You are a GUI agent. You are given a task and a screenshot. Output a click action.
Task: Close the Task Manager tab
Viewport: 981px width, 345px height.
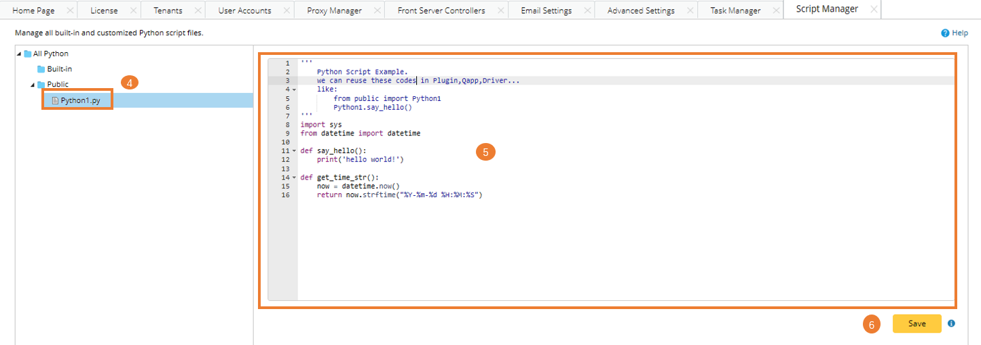tap(771, 11)
